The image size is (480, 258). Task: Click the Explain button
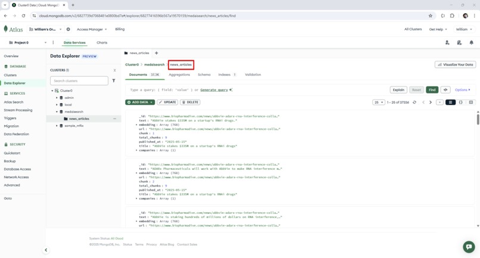[398, 90]
